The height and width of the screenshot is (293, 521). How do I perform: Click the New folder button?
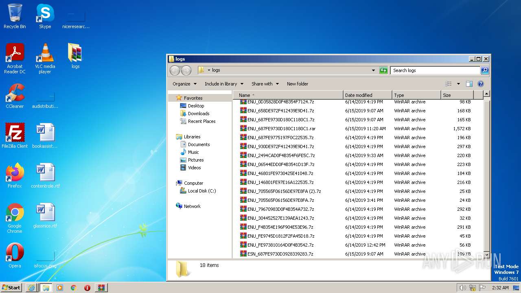(298, 84)
